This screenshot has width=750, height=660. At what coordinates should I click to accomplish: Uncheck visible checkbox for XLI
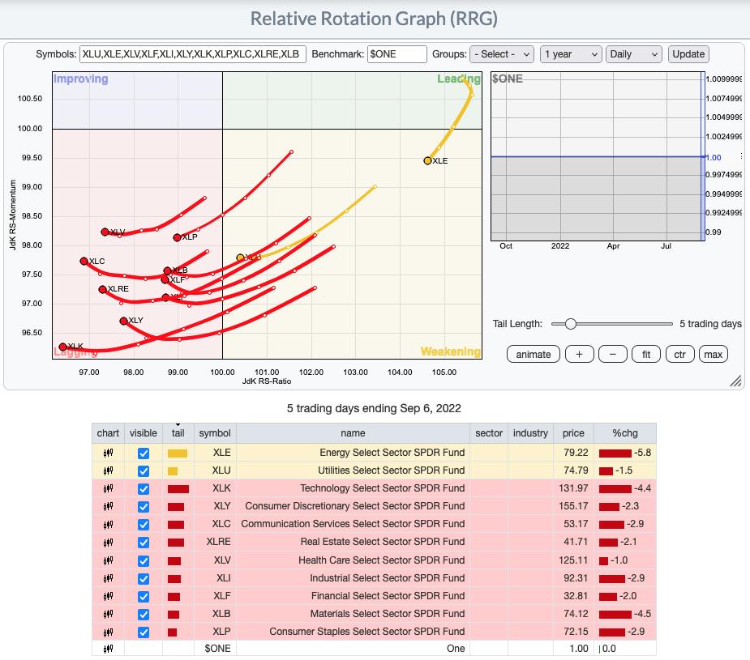(143, 578)
